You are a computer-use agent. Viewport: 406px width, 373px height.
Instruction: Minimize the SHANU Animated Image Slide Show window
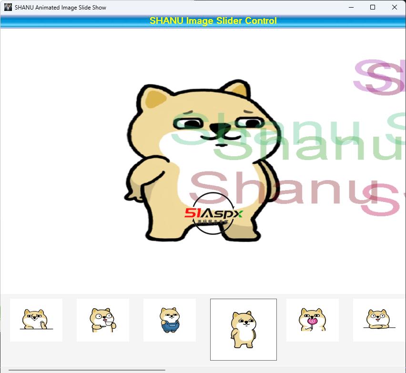pyautogui.click(x=351, y=7)
